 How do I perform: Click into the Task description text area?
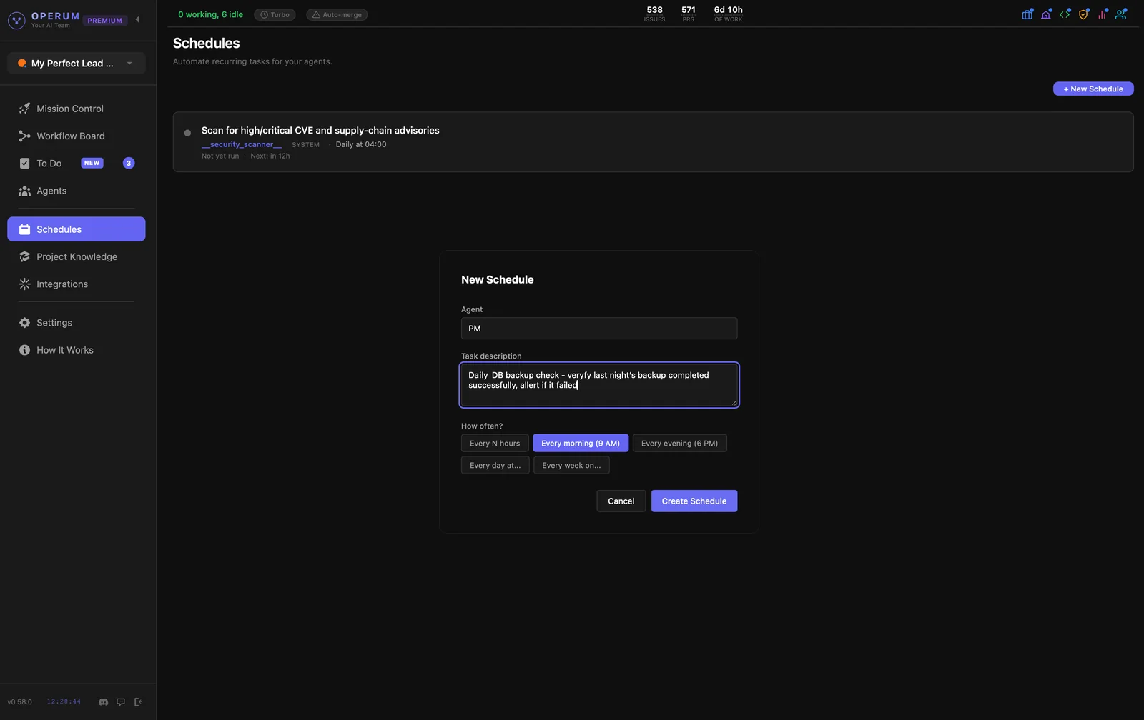599,385
